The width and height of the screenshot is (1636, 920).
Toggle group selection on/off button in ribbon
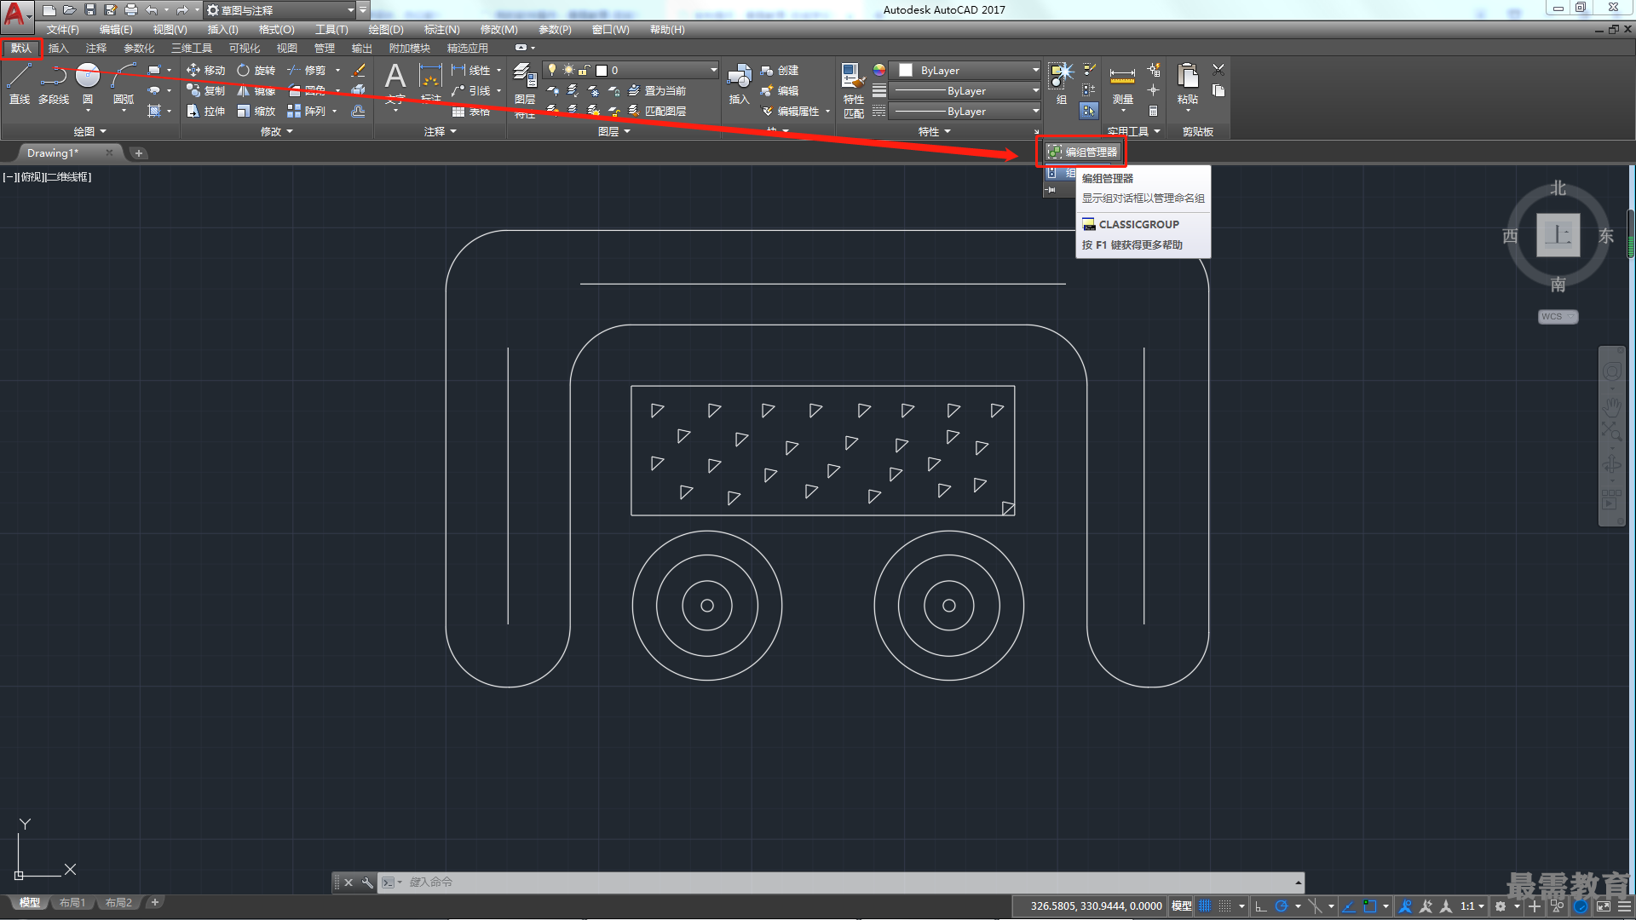(1088, 111)
